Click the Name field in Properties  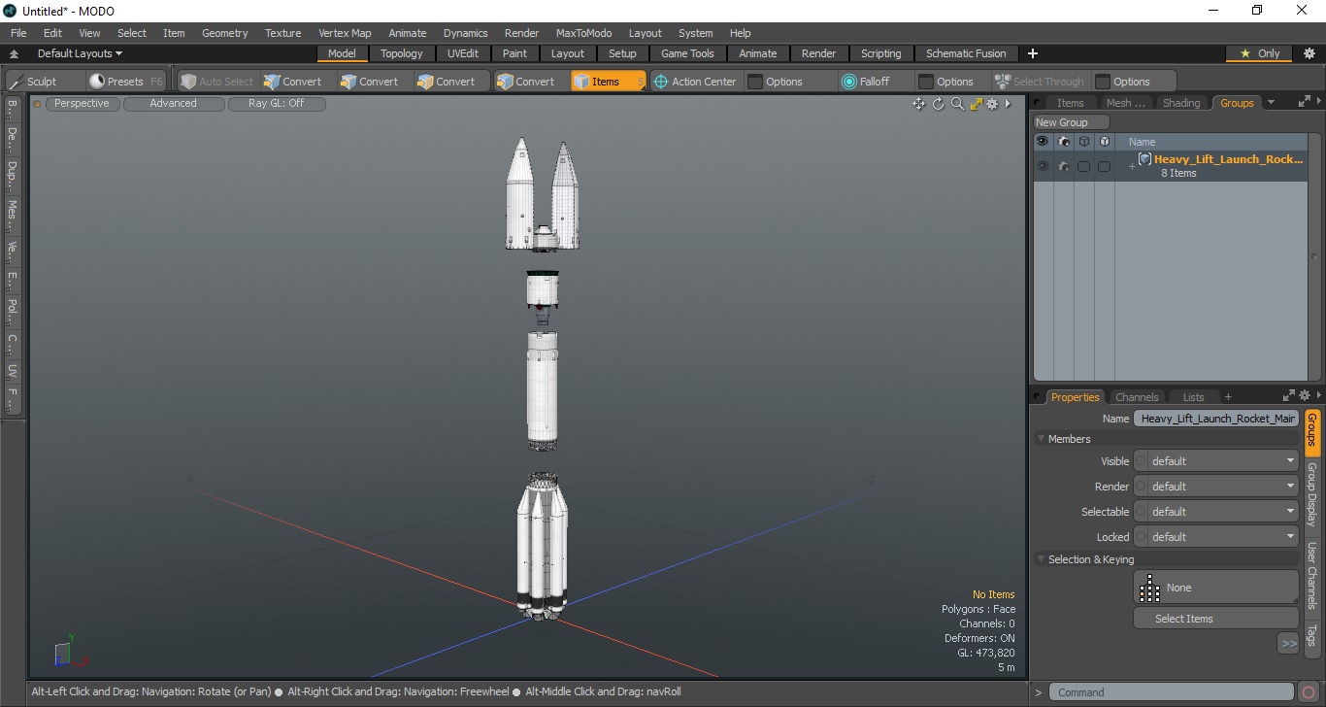[x=1216, y=419]
